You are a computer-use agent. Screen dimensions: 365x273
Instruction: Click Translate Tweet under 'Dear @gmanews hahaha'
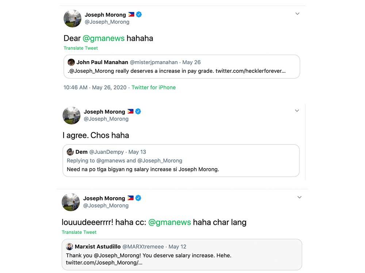[x=81, y=48]
